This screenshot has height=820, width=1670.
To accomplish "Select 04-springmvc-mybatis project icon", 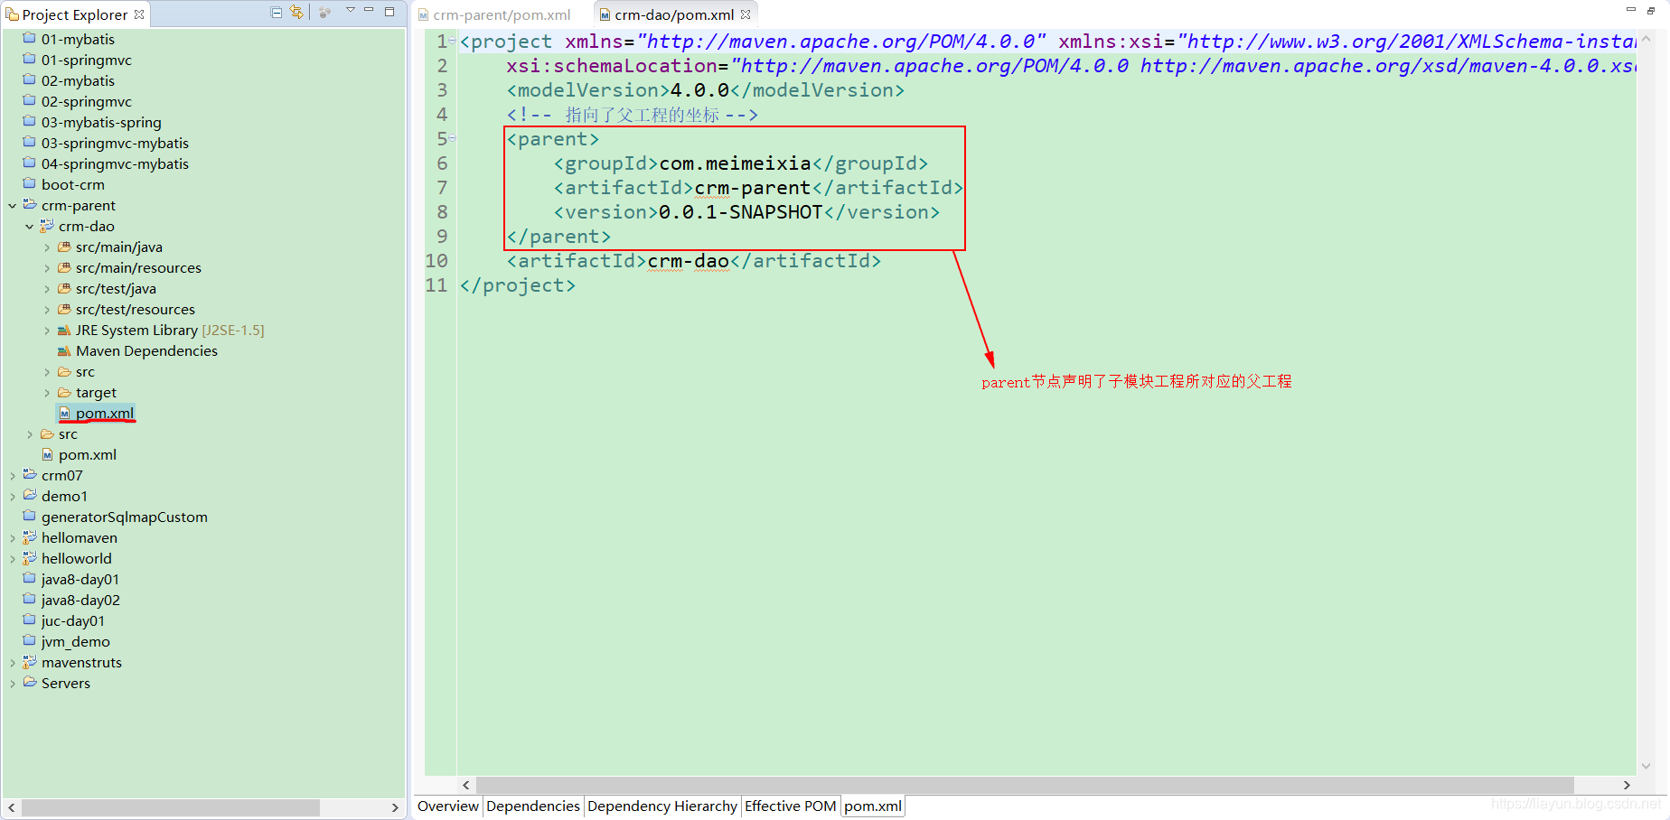I will pos(29,163).
